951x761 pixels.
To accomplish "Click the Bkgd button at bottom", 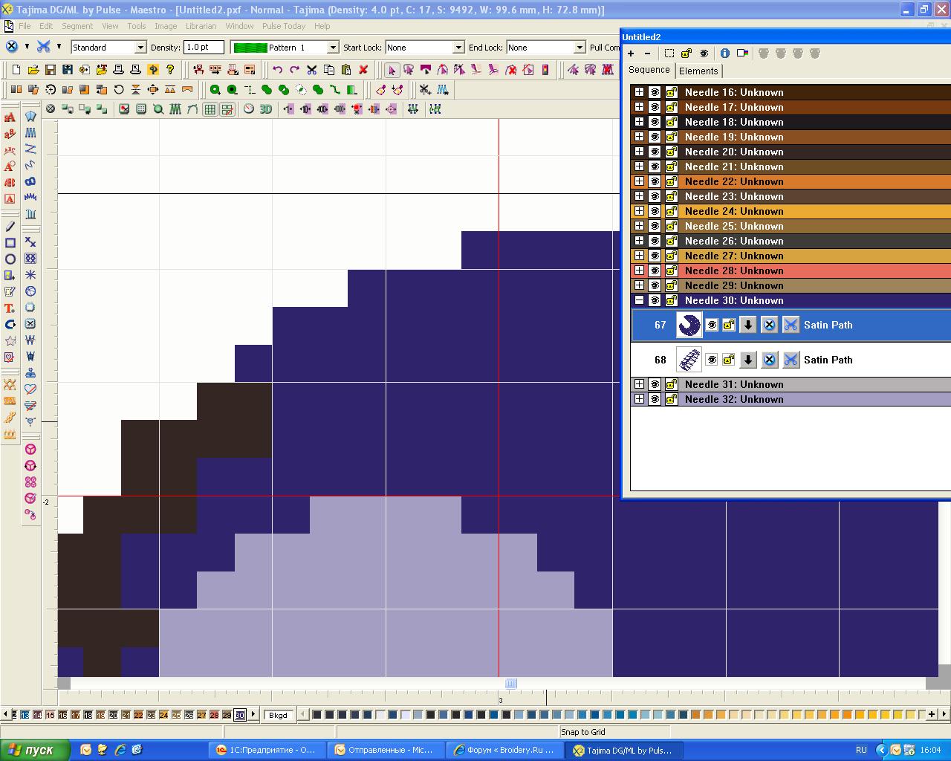I will [x=278, y=715].
